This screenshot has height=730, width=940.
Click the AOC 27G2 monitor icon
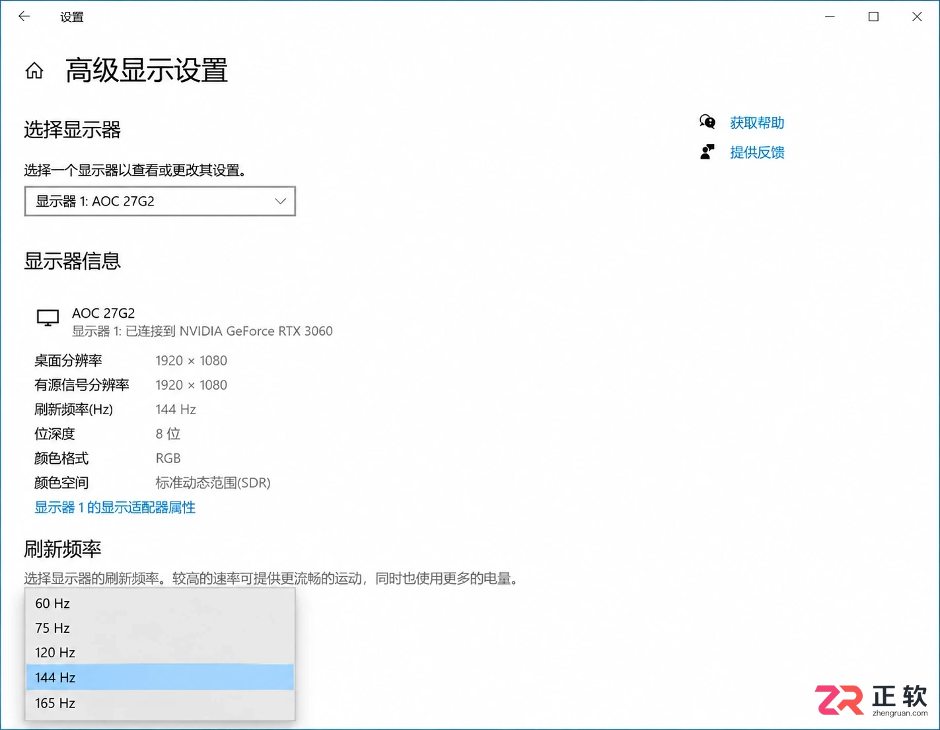coord(48,318)
